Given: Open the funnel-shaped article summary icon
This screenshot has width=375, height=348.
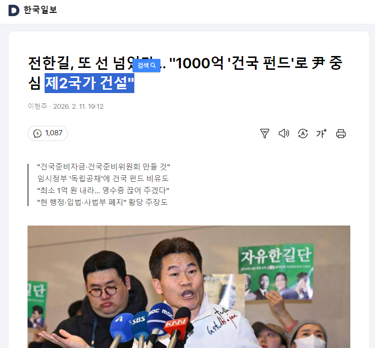Looking at the screenshot, I should tap(264, 133).
